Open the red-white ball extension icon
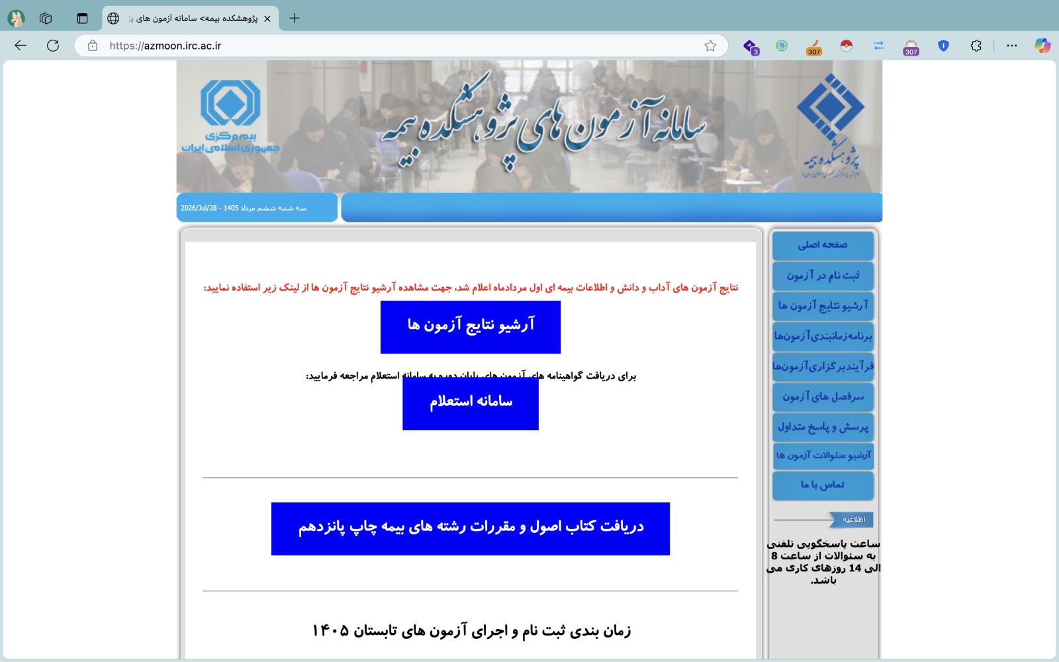This screenshot has width=1059, height=662. coord(846,46)
